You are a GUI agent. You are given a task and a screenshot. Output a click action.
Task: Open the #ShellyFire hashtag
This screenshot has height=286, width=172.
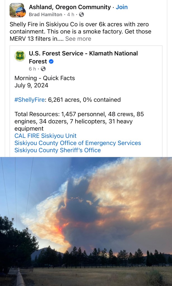[x=29, y=100]
